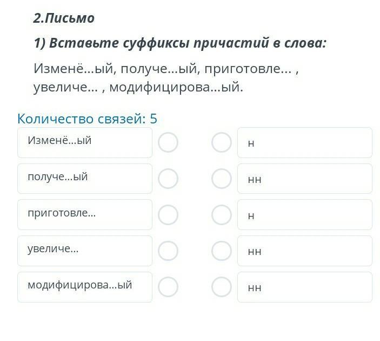This screenshot has width=380, height=341.
Task: Click the bottom-row нн suffix box
Action: pos(305,287)
